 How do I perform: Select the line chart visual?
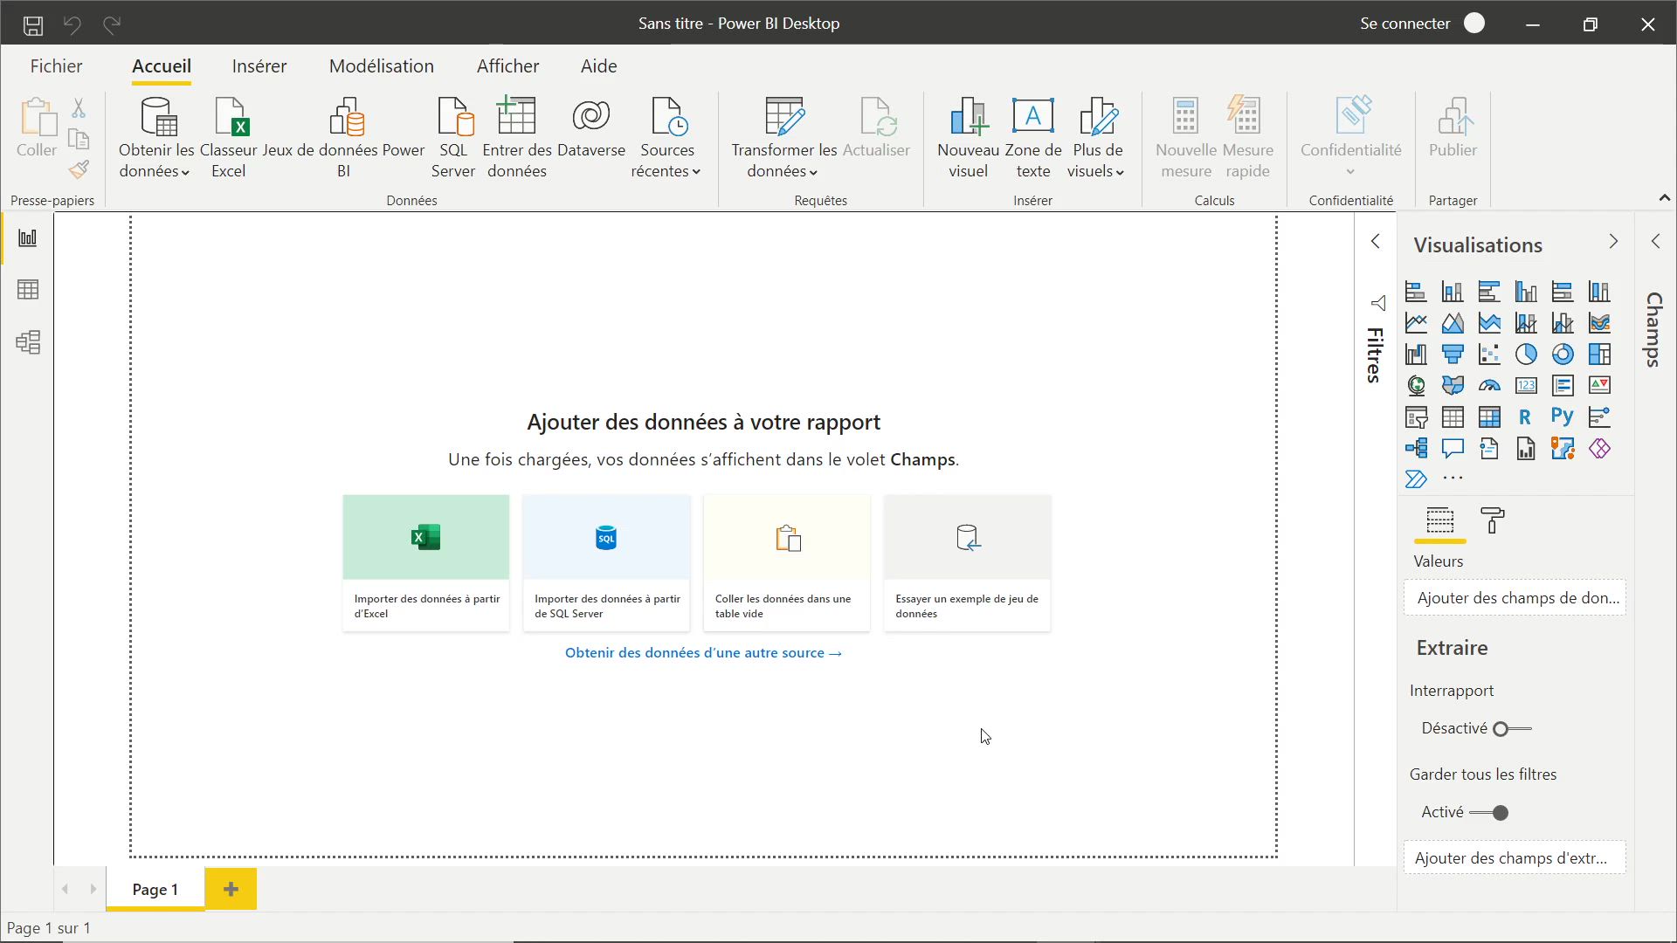[x=1416, y=323]
